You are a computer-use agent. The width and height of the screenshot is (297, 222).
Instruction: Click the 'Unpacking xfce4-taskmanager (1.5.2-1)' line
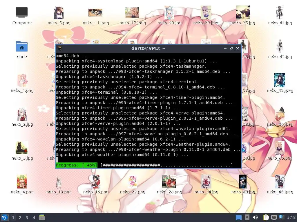pos(109,77)
